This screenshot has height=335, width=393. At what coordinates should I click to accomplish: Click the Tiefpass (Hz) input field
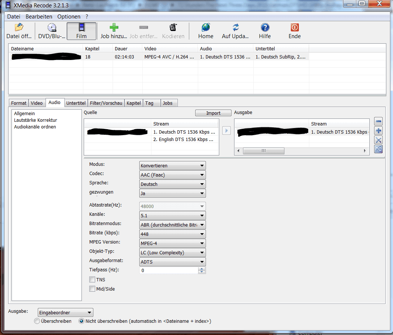click(x=169, y=270)
